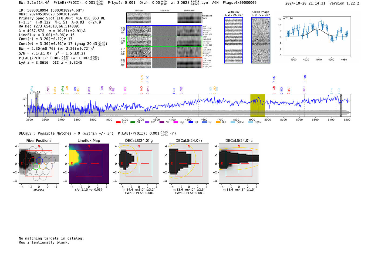Click 'Row intentionally blank.' text
Screen dimensions: 378x257
(x=44, y=242)
